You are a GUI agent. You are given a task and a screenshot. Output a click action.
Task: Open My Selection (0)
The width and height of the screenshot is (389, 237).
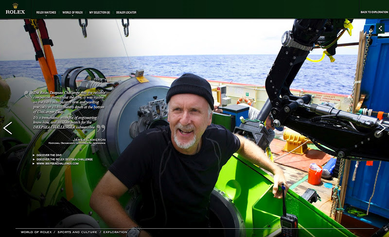coord(100,12)
